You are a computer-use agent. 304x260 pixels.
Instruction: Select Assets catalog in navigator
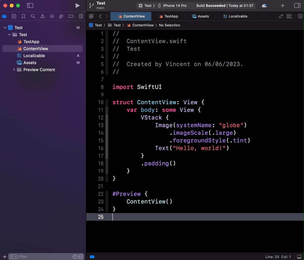pos(42,63)
